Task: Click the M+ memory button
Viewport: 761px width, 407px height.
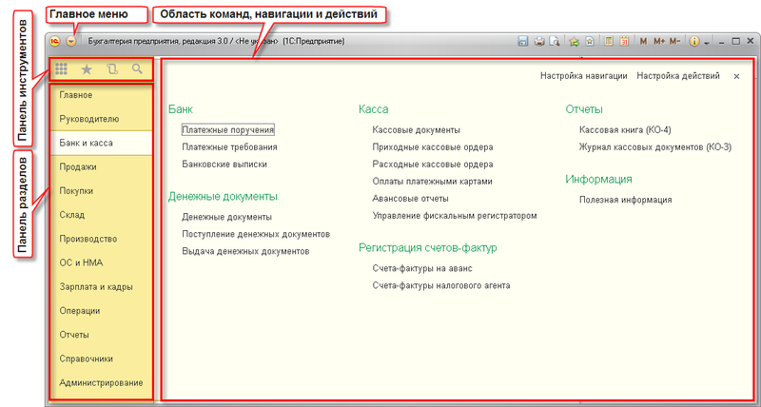Action: (x=659, y=42)
